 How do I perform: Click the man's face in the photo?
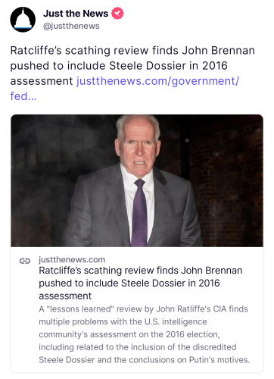pyautogui.click(x=139, y=149)
